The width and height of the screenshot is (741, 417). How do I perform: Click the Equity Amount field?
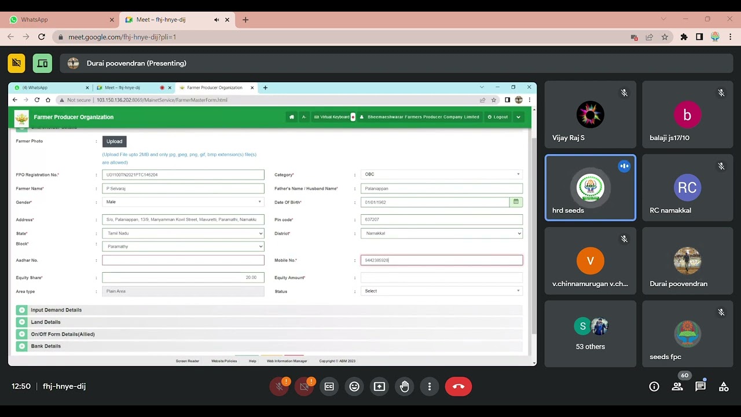click(442, 278)
